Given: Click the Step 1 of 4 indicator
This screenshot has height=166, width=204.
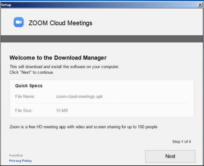Looking at the screenshot, I should (x=181, y=142).
